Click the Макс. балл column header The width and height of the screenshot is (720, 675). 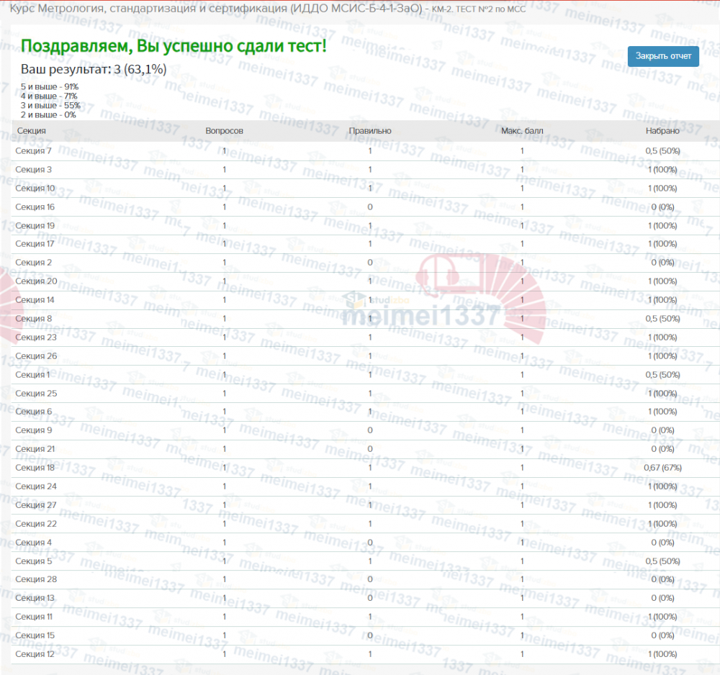coord(522,131)
